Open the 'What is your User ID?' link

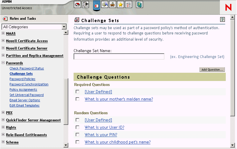(104, 128)
